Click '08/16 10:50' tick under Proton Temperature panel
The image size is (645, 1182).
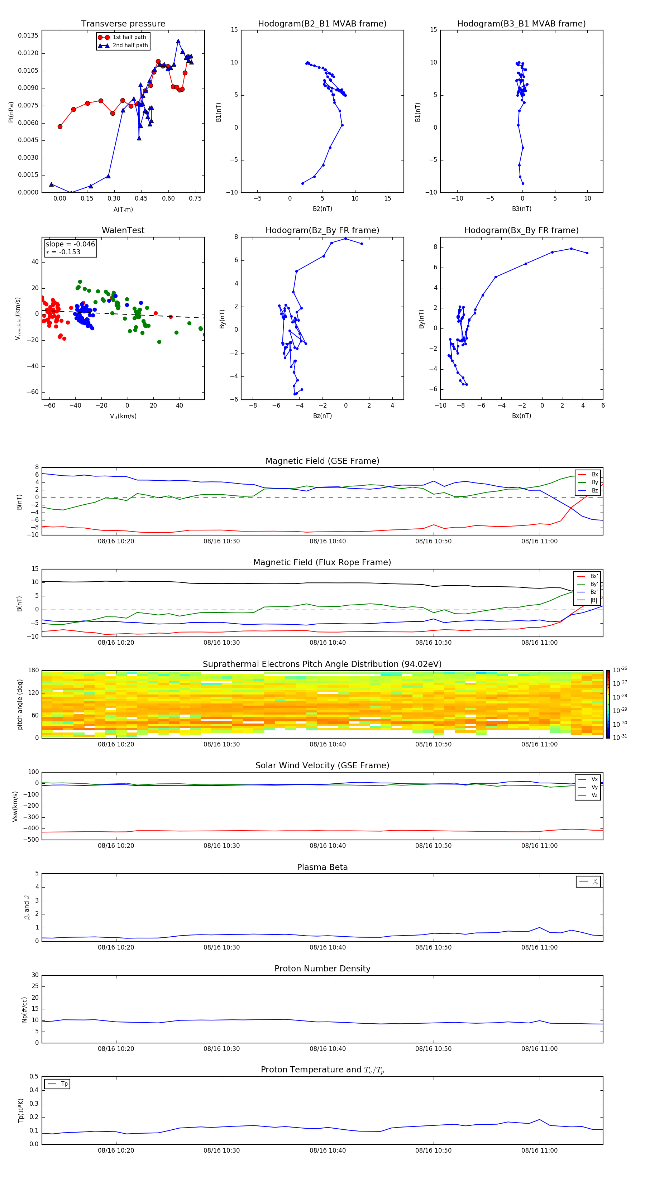pos(433,1150)
